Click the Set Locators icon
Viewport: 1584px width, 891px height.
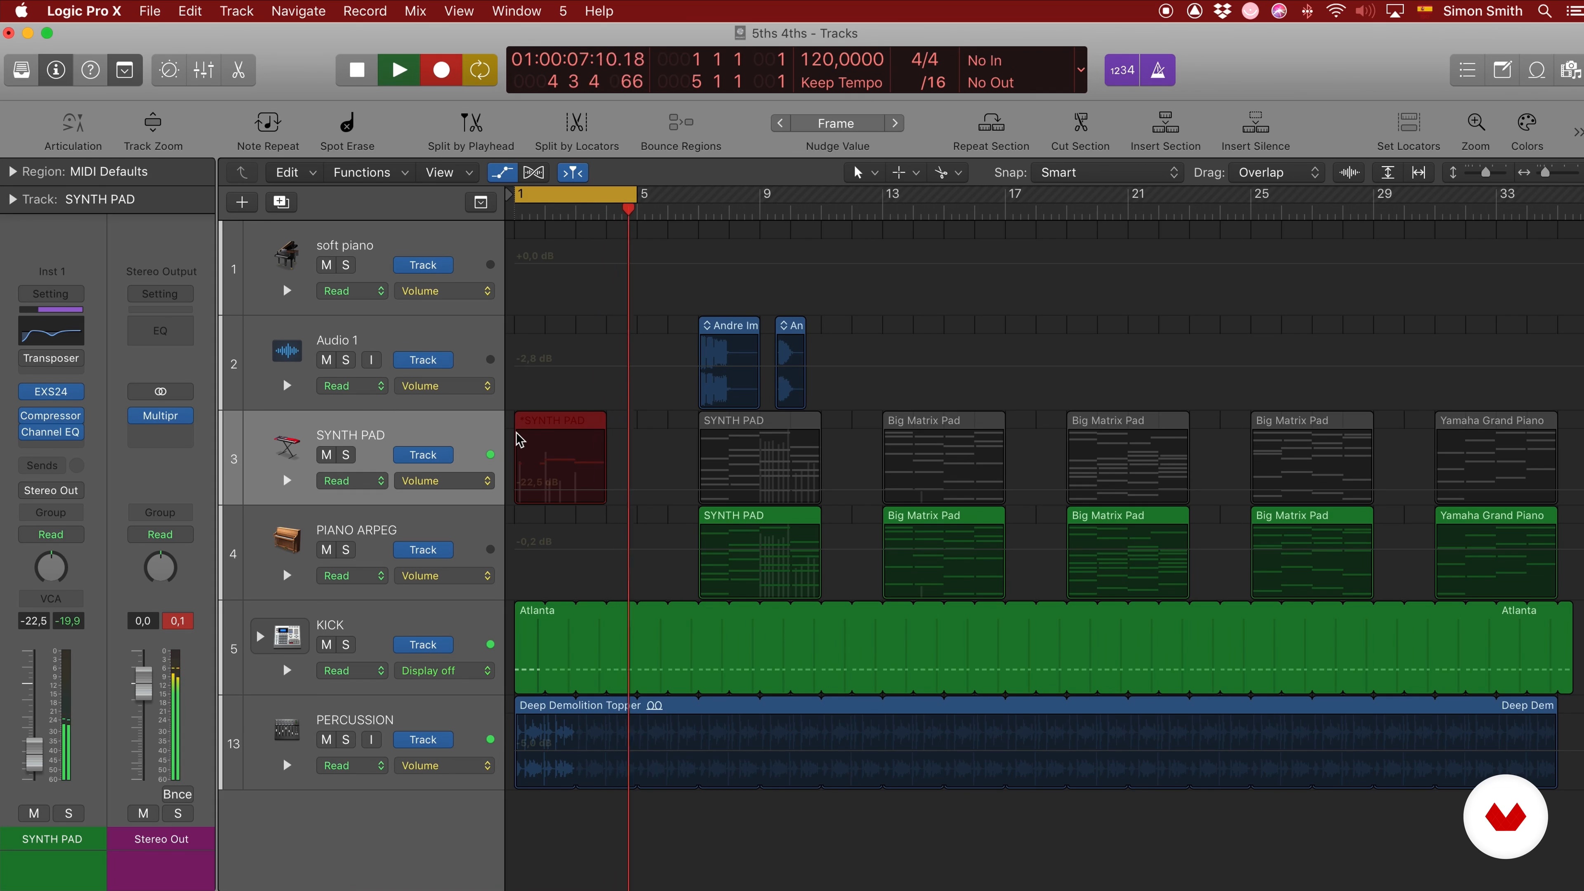click(1409, 123)
